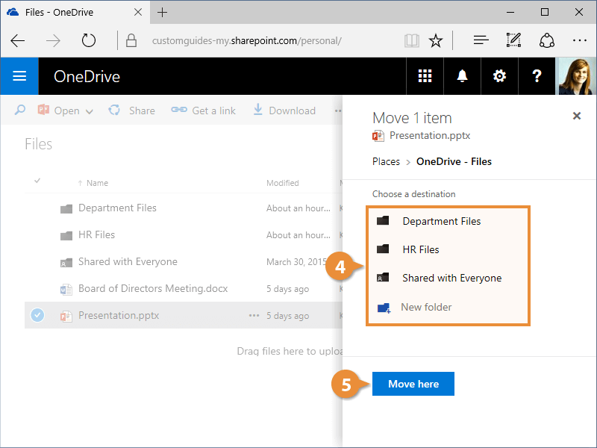597x448 pixels.
Task: Add page to favorites with star icon
Action: (x=437, y=40)
